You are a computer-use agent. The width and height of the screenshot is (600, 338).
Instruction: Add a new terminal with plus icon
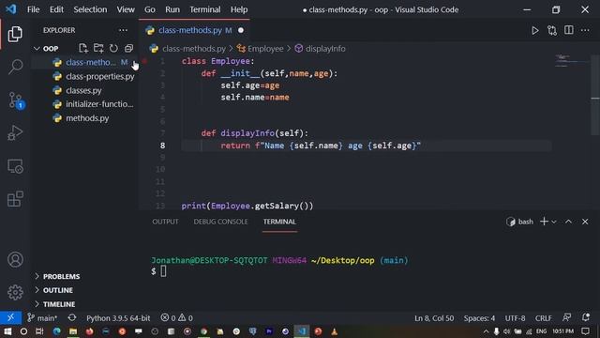click(544, 222)
